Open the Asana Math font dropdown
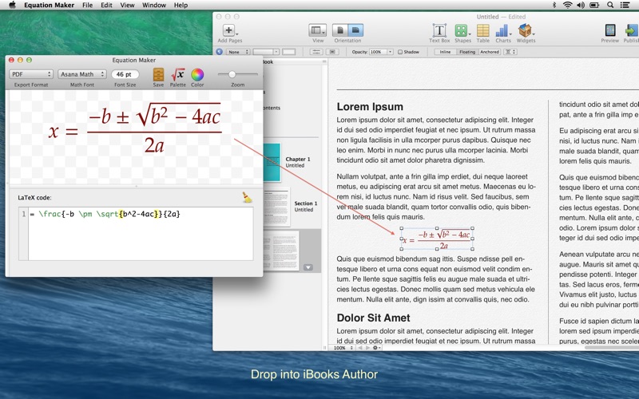Screen dimensions: 639x399 click(82, 74)
